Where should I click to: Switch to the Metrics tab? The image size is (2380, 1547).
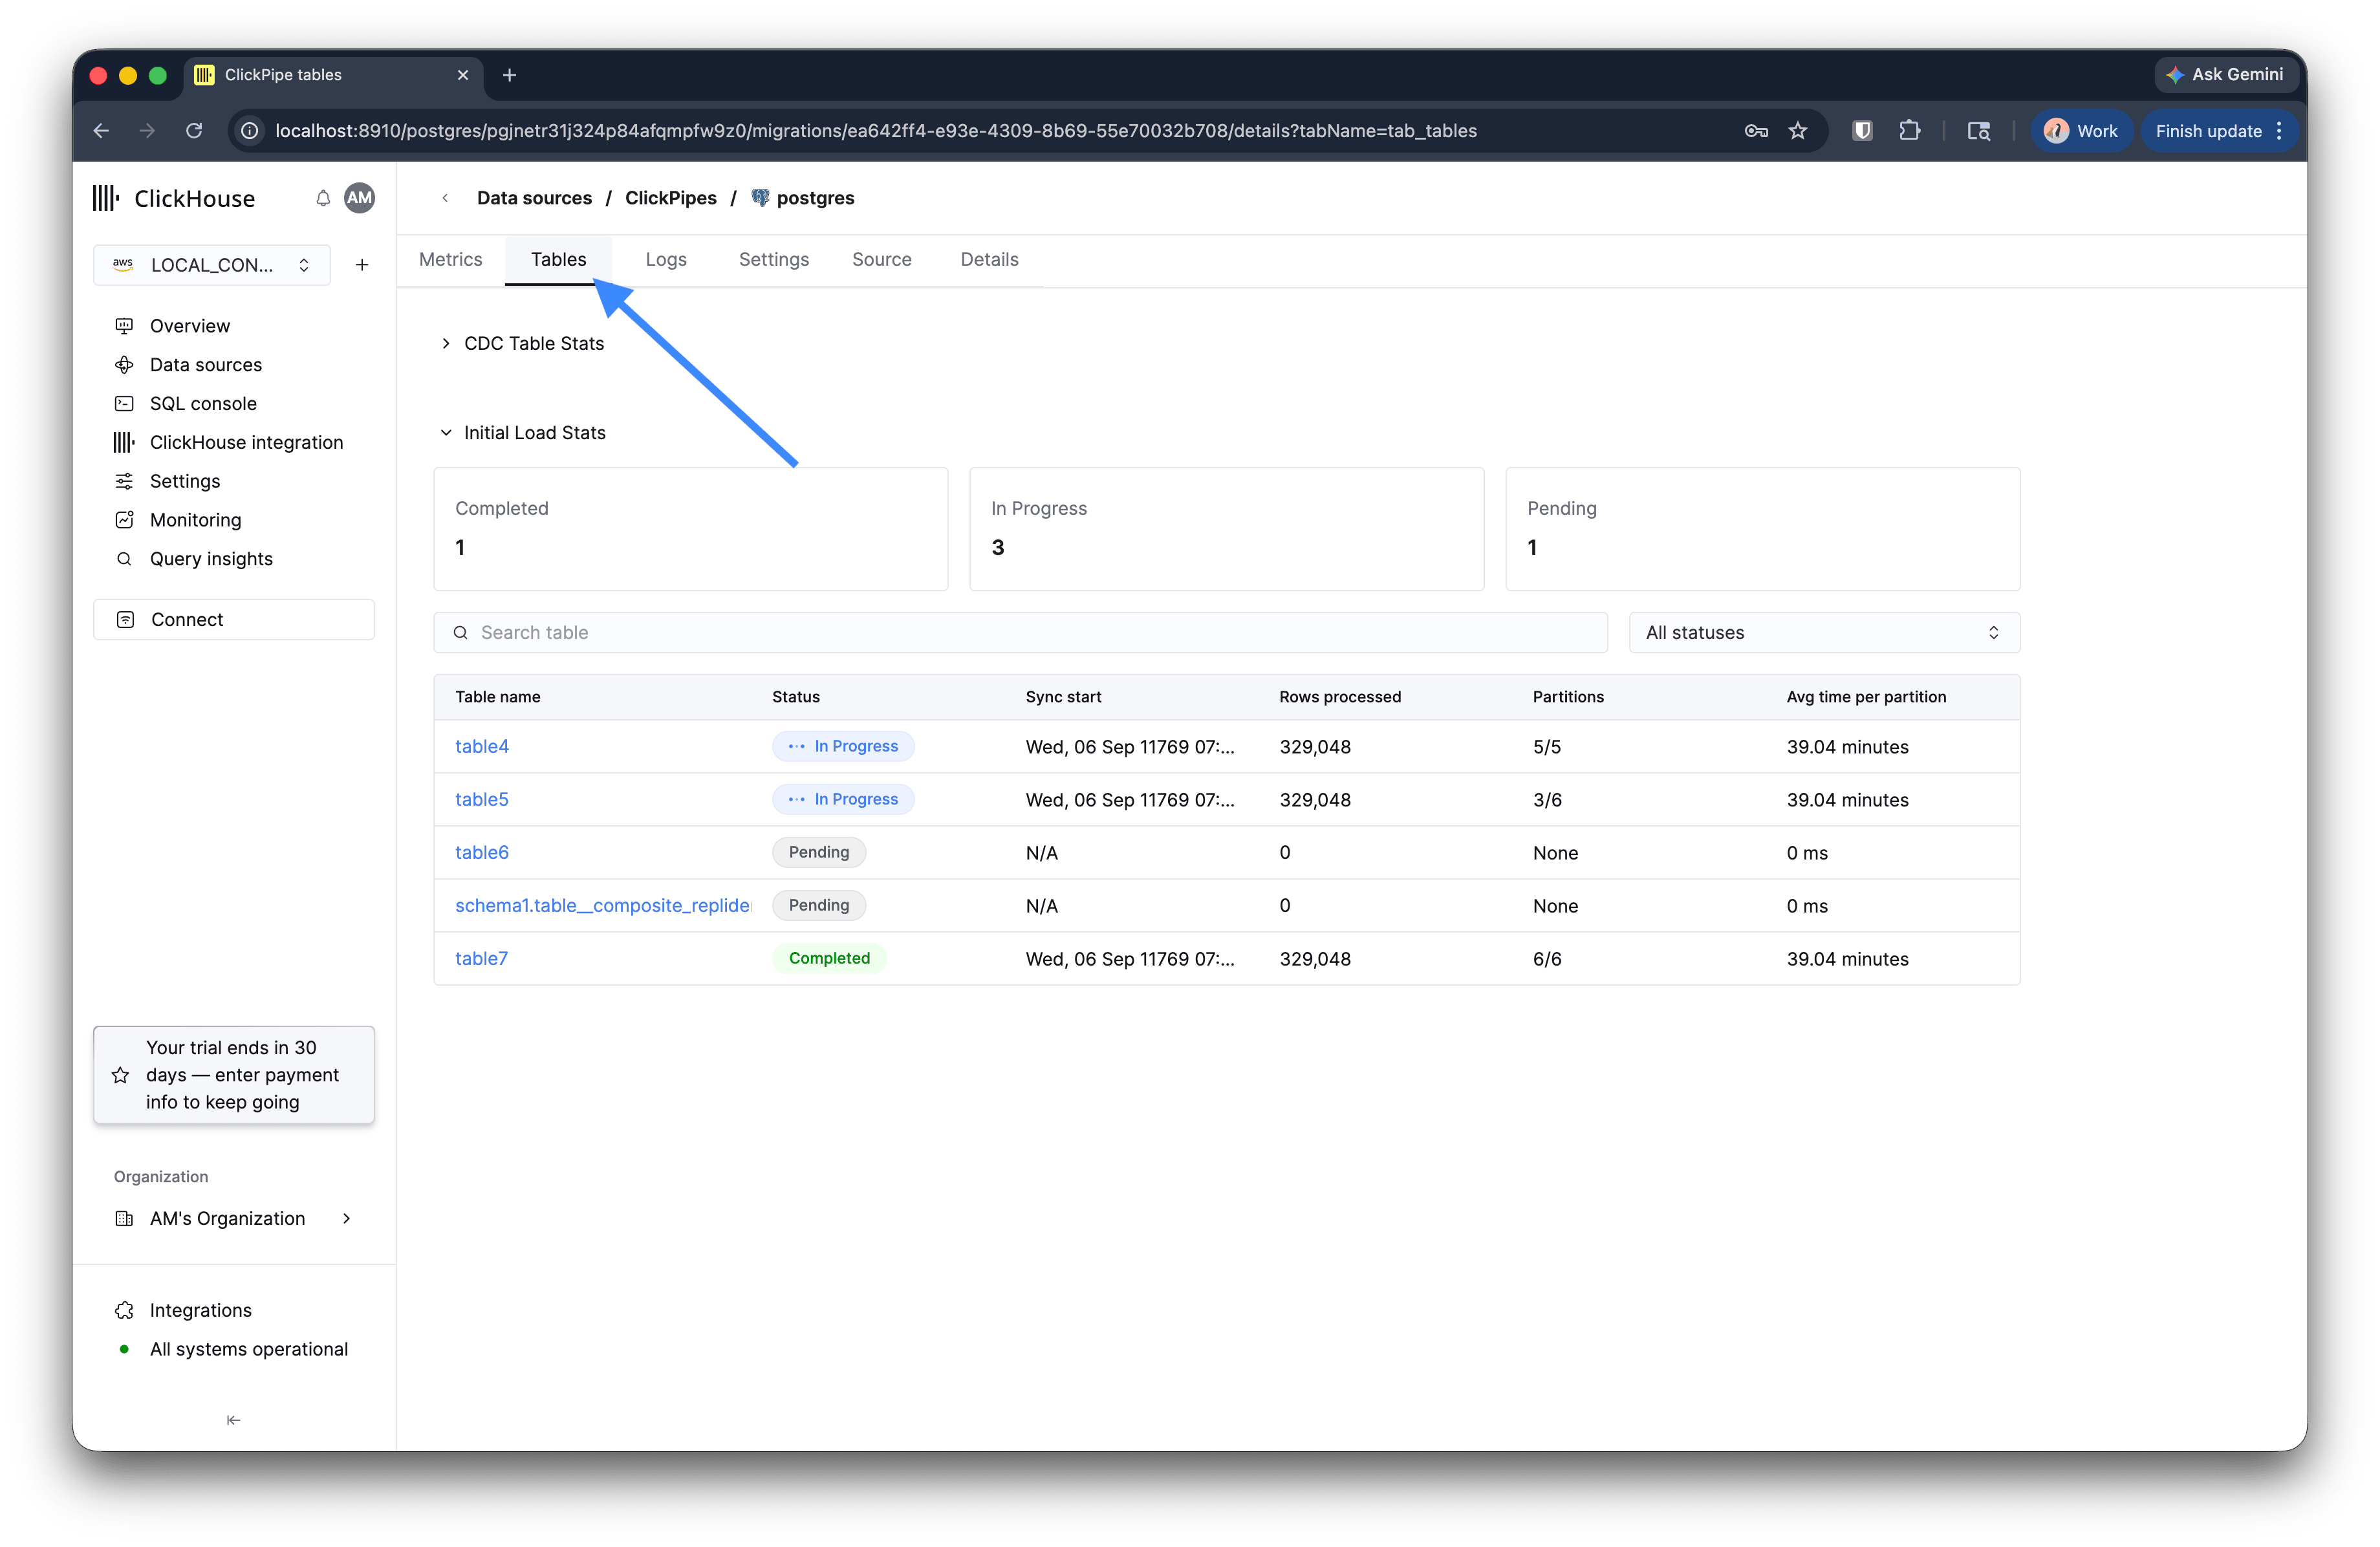(x=450, y=260)
